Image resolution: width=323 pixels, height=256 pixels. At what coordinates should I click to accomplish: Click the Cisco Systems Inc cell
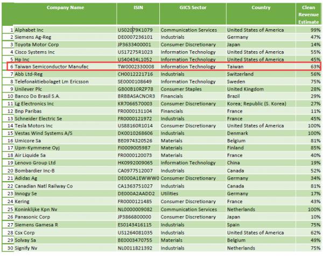pyautogui.click(x=65, y=52)
